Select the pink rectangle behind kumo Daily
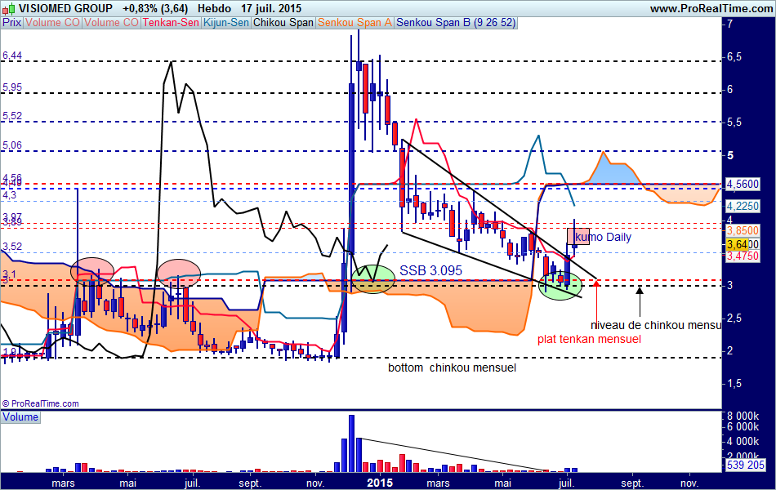The image size is (776, 490). click(578, 236)
